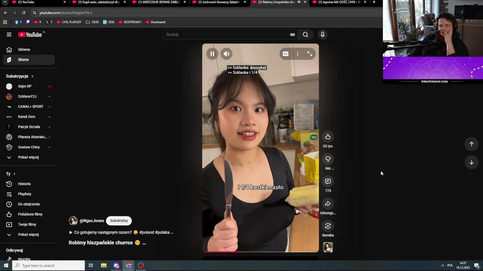Open Twoje filmy in the sidebar
This screenshot has width=483, height=271.
(x=29, y=225)
